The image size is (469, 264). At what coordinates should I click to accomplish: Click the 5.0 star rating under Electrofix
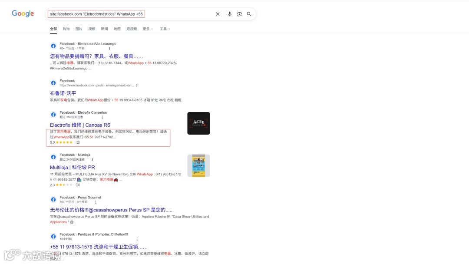pyautogui.click(x=65, y=142)
